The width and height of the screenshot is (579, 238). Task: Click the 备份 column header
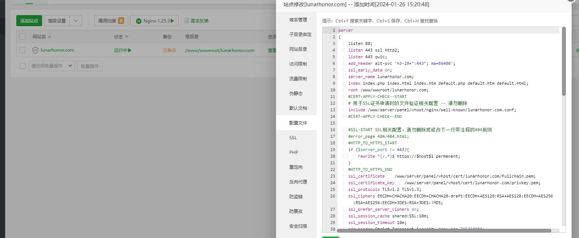pos(167,37)
